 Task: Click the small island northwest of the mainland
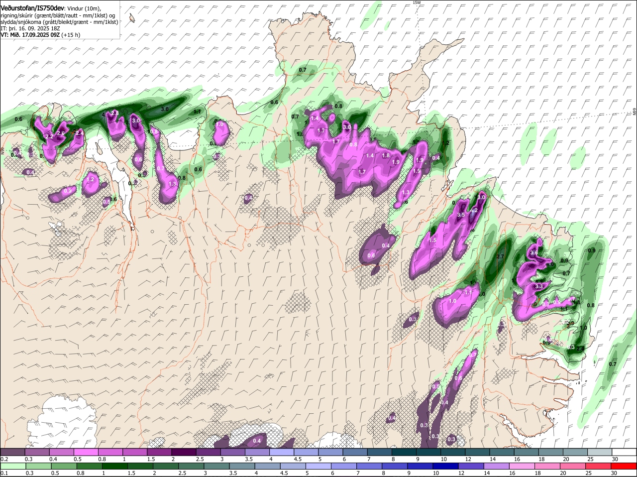(132, 18)
